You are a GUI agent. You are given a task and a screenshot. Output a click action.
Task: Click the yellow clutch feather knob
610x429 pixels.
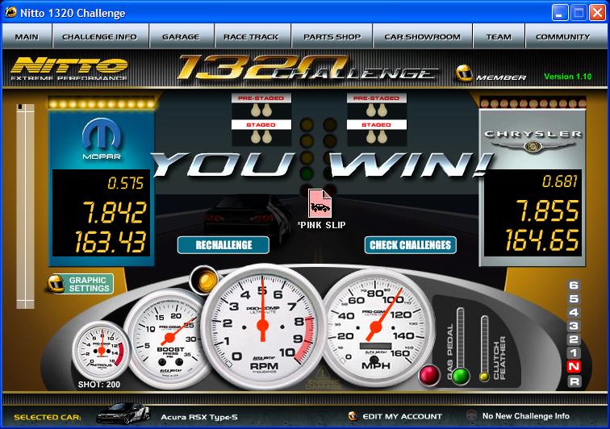[484, 376]
